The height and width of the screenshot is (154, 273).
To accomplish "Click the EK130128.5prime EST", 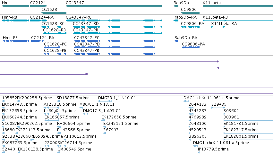I will tap(19, 153).
